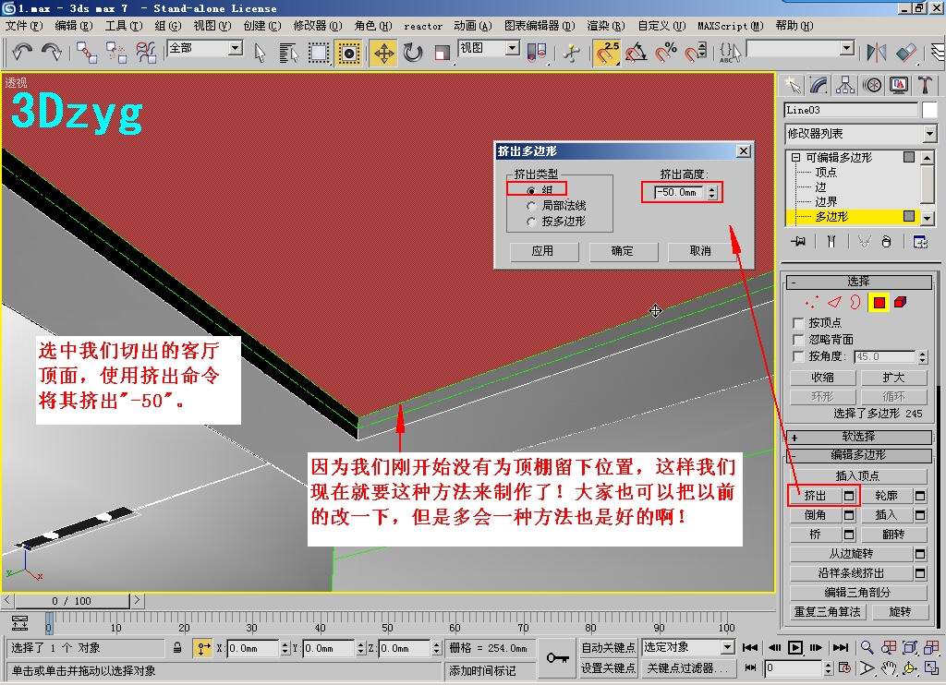Select 局部法线 extrusion type radio
The width and height of the screenshot is (946, 685).
(x=531, y=206)
